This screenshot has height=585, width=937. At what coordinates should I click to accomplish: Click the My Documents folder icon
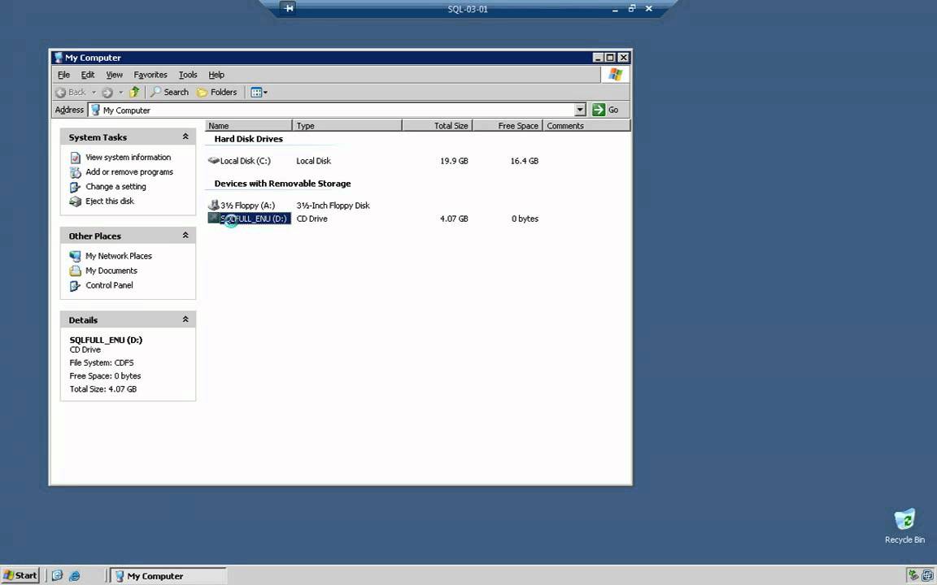(76, 271)
